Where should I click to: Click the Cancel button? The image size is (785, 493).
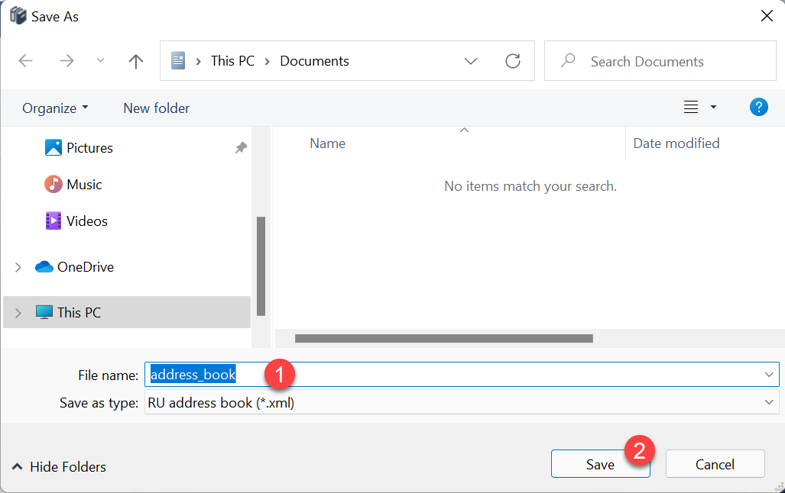(x=715, y=464)
